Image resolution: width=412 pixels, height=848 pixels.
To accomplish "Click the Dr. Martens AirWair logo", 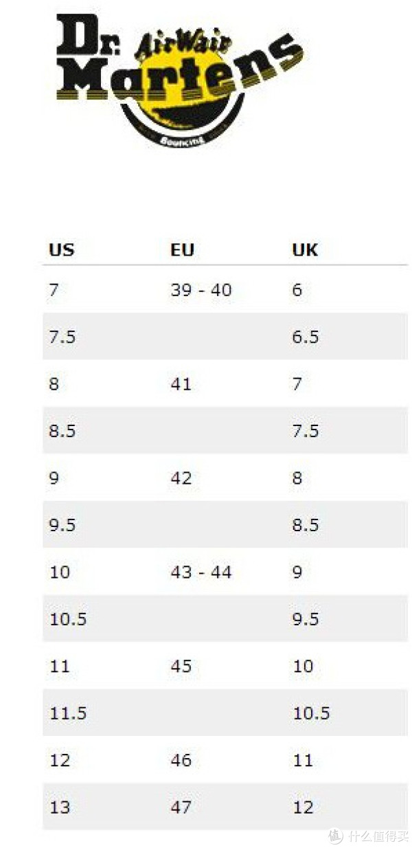I will point(179,80).
